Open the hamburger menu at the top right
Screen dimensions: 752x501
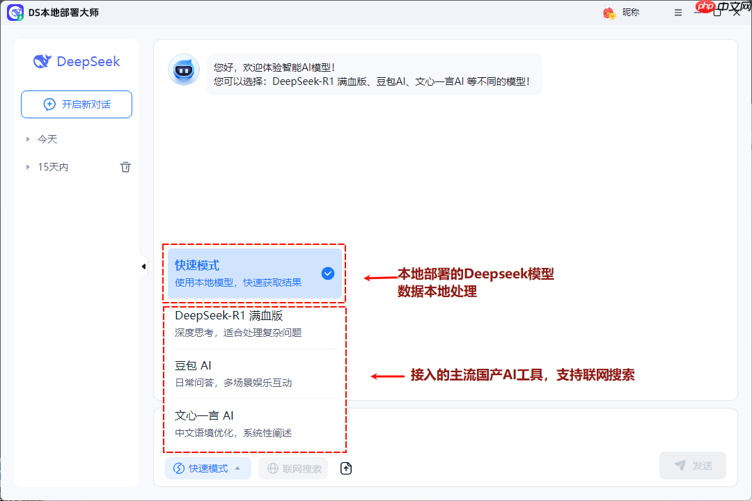click(x=677, y=12)
